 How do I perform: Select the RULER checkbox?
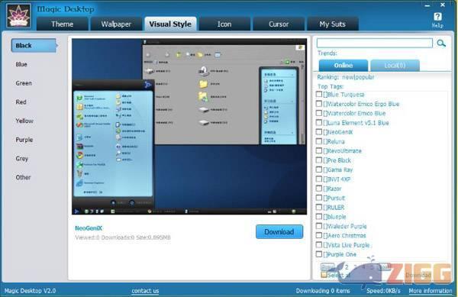point(319,207)
